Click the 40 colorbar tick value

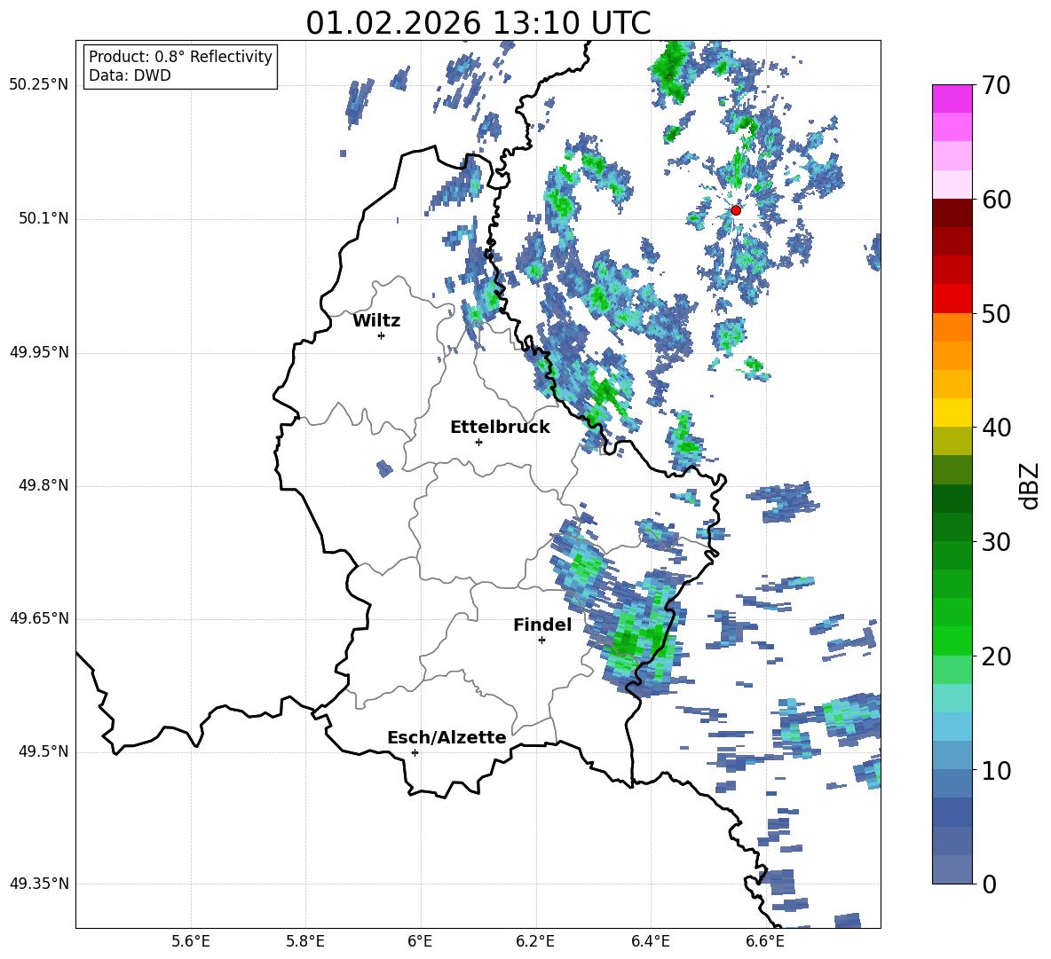click(996, 428)
